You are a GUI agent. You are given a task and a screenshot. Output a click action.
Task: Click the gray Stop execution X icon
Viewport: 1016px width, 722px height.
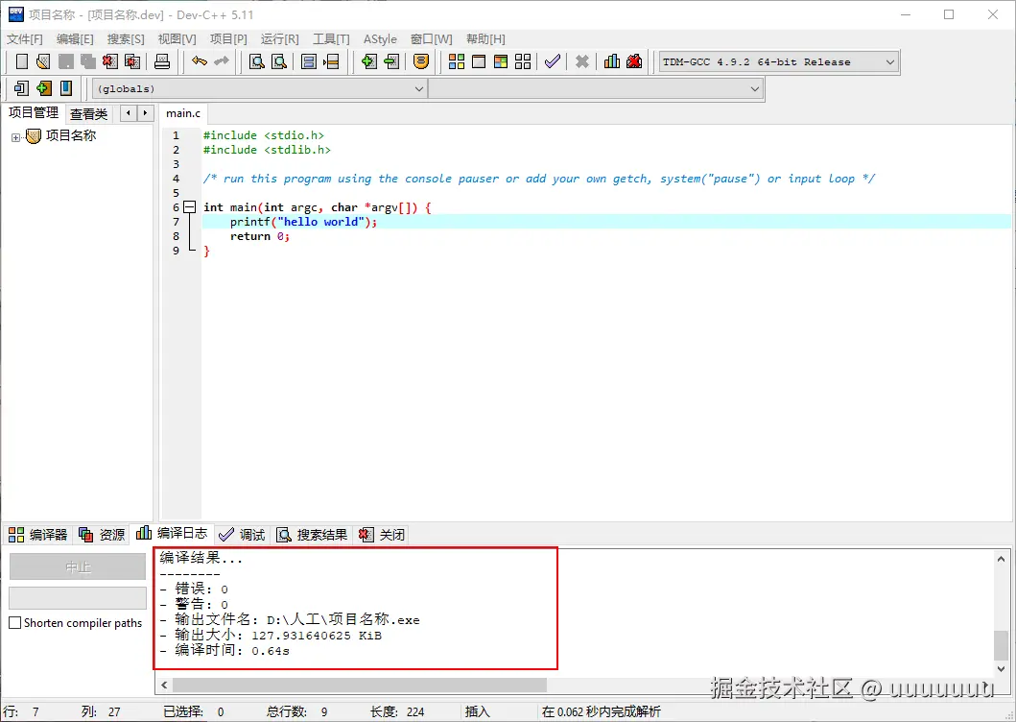581,61
